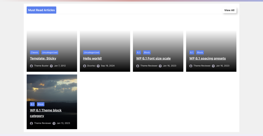This screenshot has width=263, height=136.
Task: Filter by the Classic category tag
Action: 34,53
